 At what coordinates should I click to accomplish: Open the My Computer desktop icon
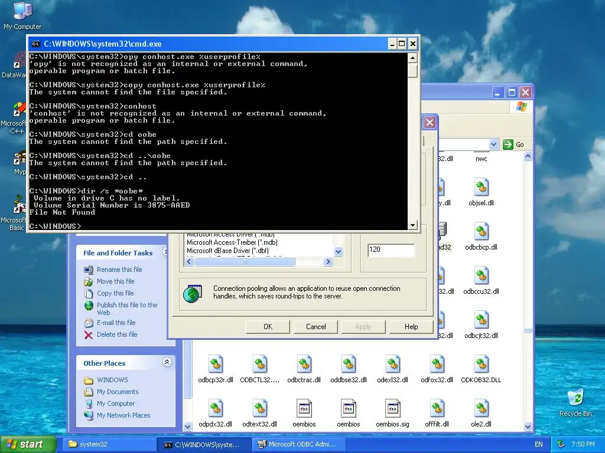coord(22,15)
